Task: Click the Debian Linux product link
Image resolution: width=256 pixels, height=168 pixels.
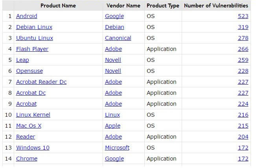Action: click(x=34, y=27)
